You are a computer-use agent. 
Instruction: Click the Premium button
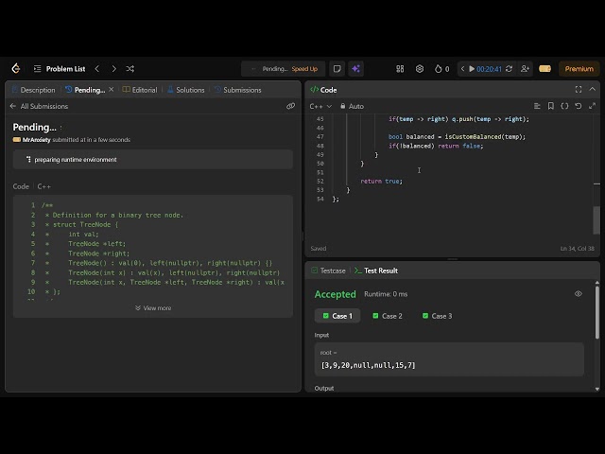[x=579, y=69]
